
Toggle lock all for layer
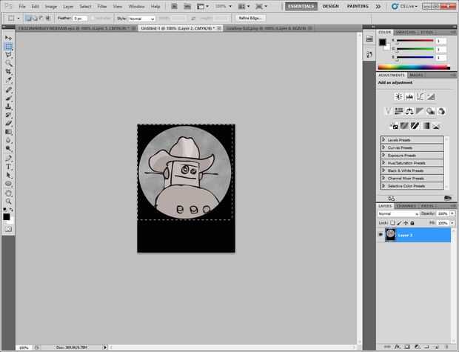tap(412, 223)
